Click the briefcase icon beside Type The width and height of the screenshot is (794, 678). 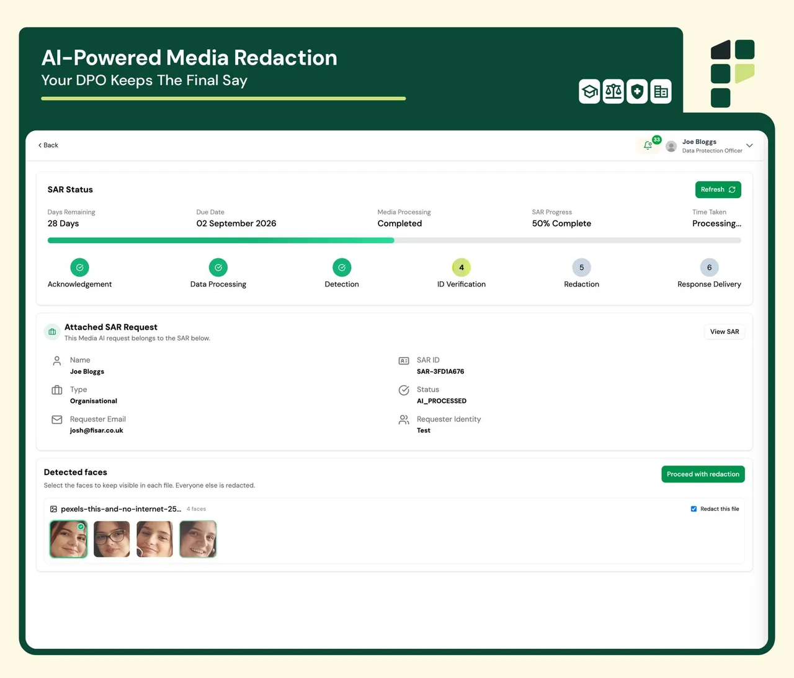click(x=57, y=390)
